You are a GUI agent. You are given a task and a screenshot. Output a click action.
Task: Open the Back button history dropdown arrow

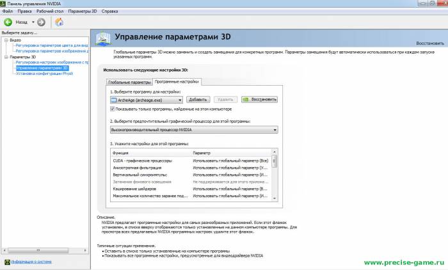pyautogui.click(x=33, y=22)
